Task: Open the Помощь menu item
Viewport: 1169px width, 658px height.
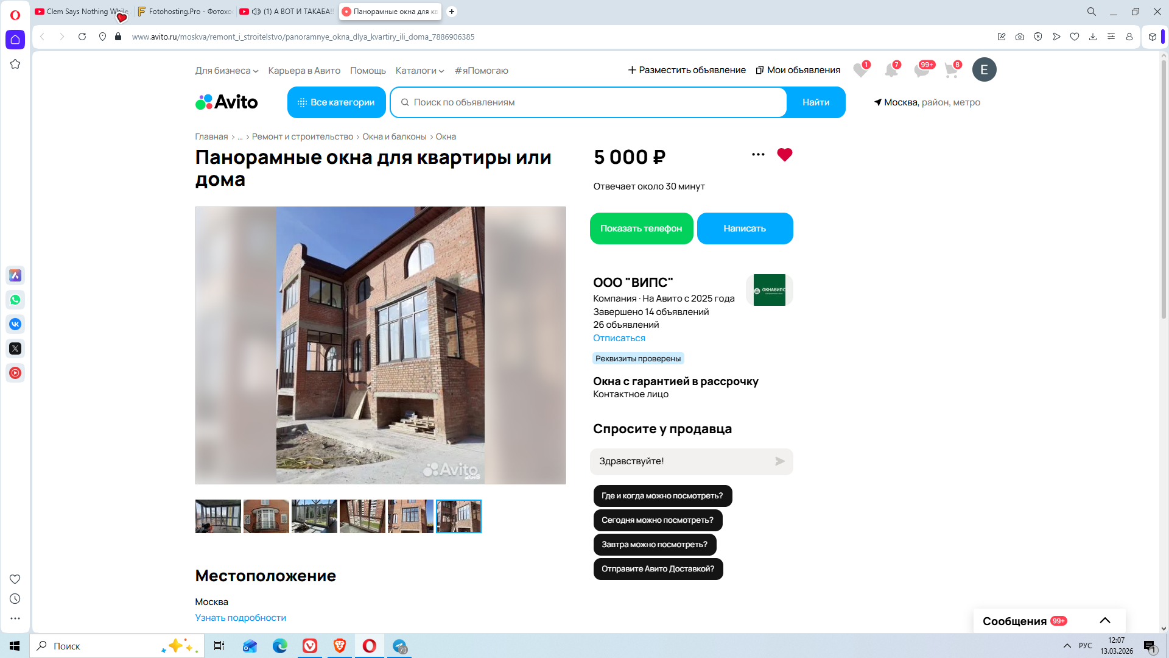Action: [368, 71]
